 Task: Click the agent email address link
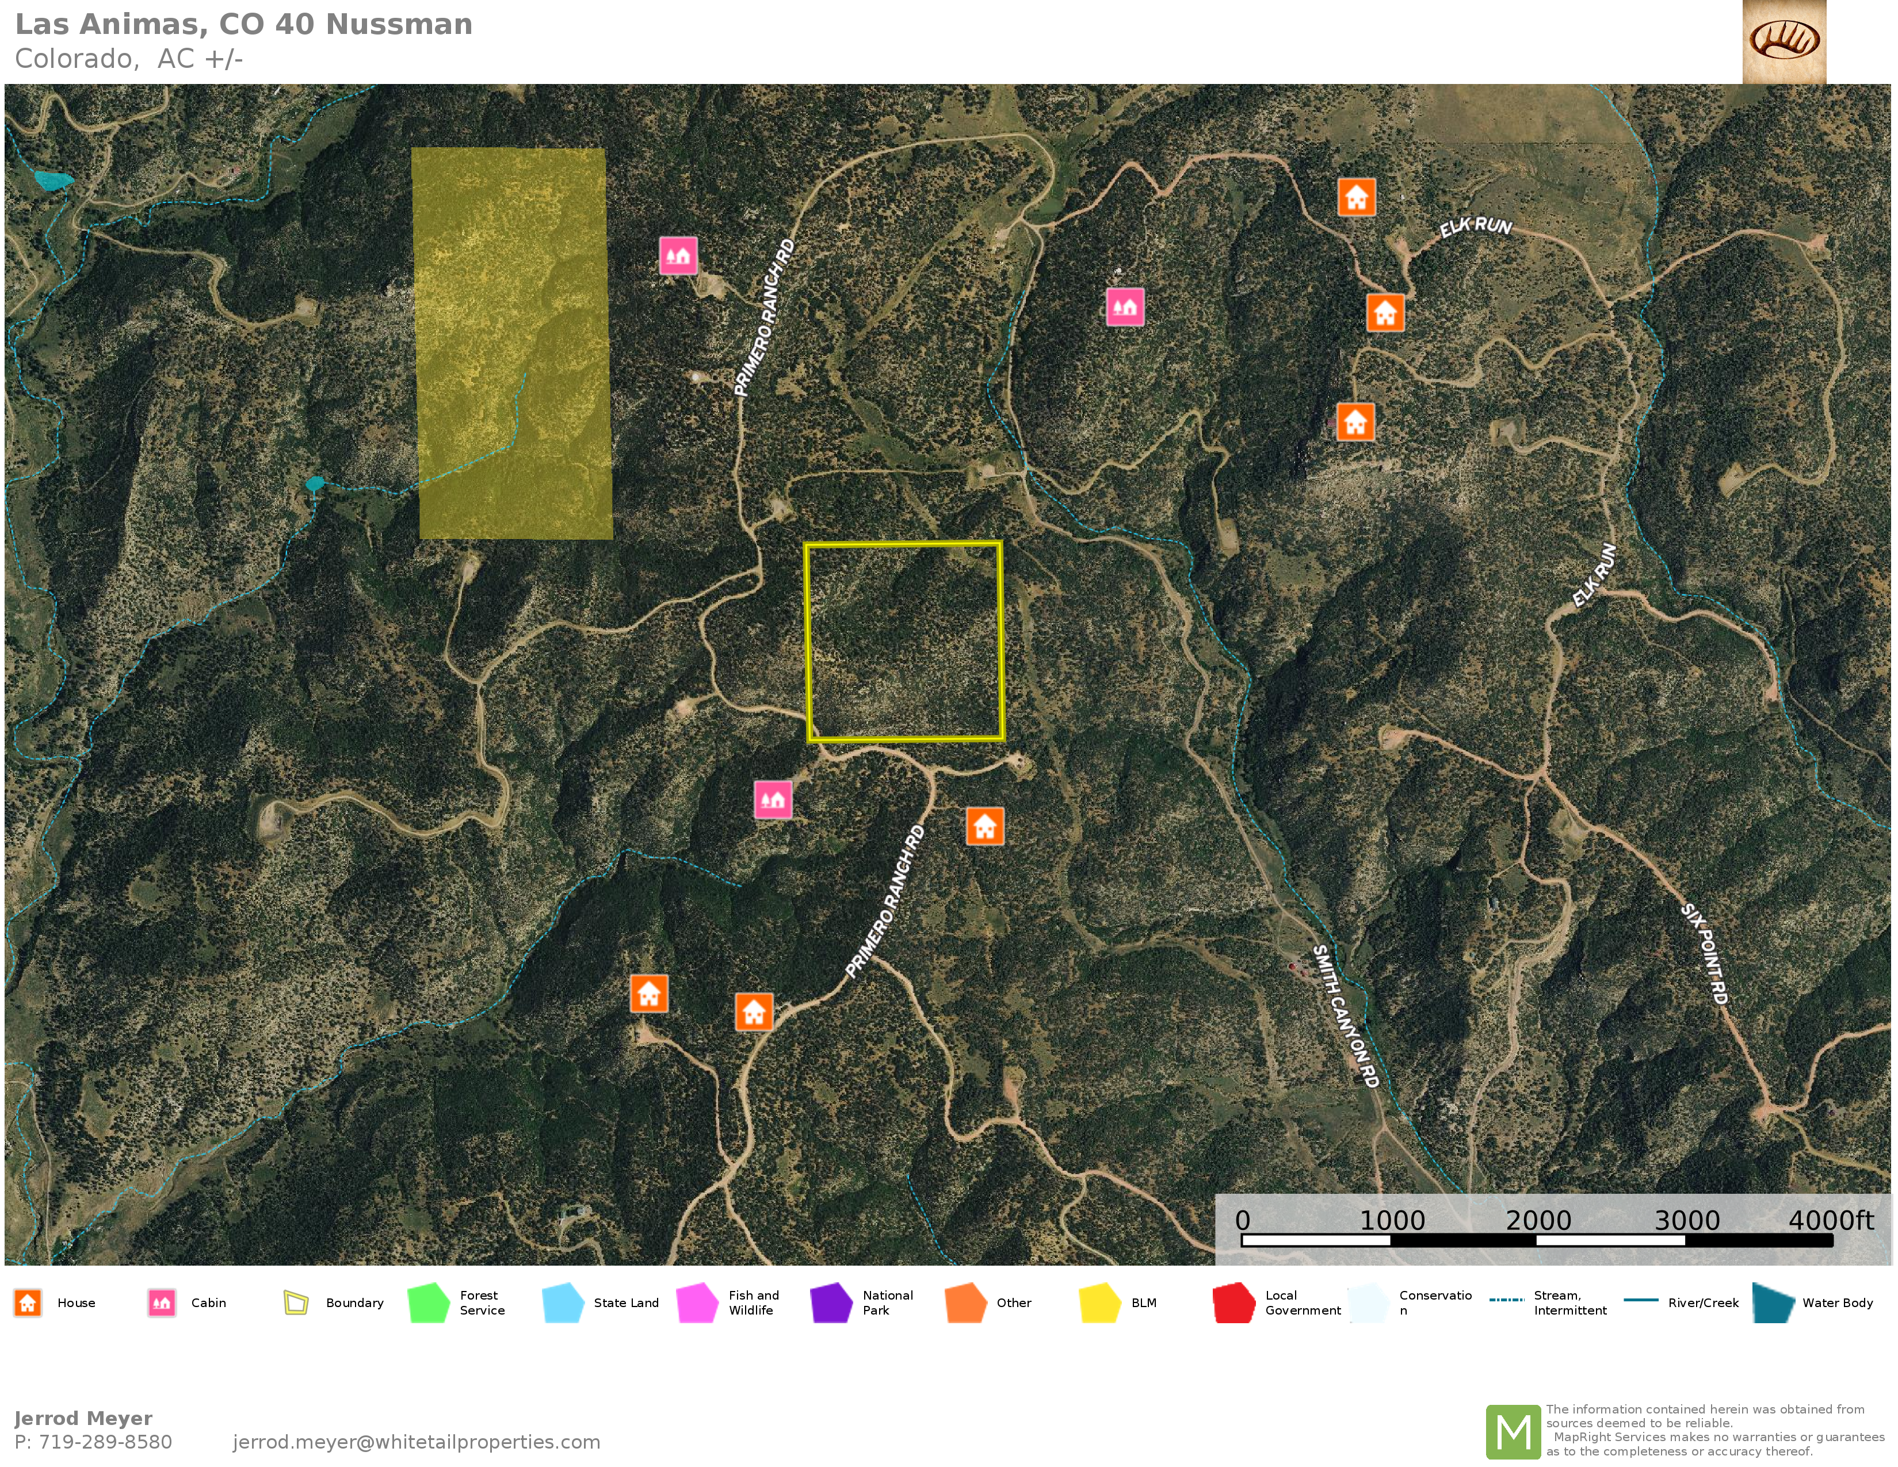[x=417, y=1442]
